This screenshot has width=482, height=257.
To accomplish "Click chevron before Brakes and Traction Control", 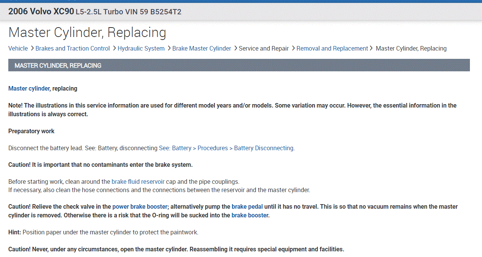I will click(32, 48).
